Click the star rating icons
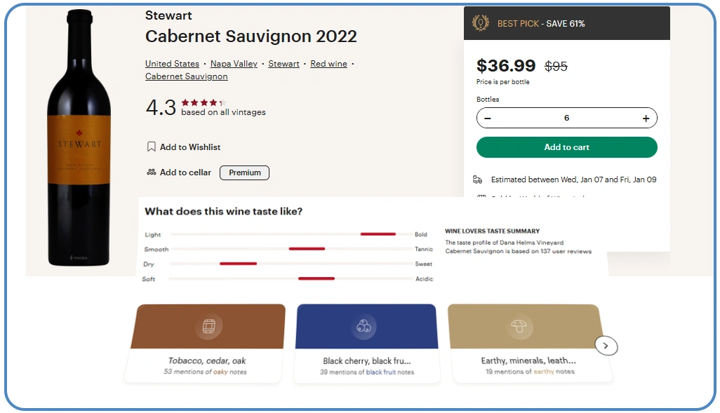This screenshot has width=720, height=413. click(x=204, y=102)
